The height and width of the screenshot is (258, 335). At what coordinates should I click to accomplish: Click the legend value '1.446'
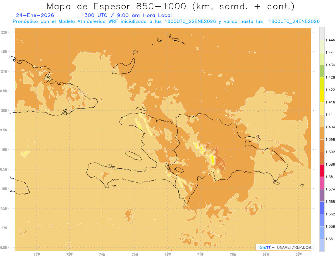click(x=330, y=40)
